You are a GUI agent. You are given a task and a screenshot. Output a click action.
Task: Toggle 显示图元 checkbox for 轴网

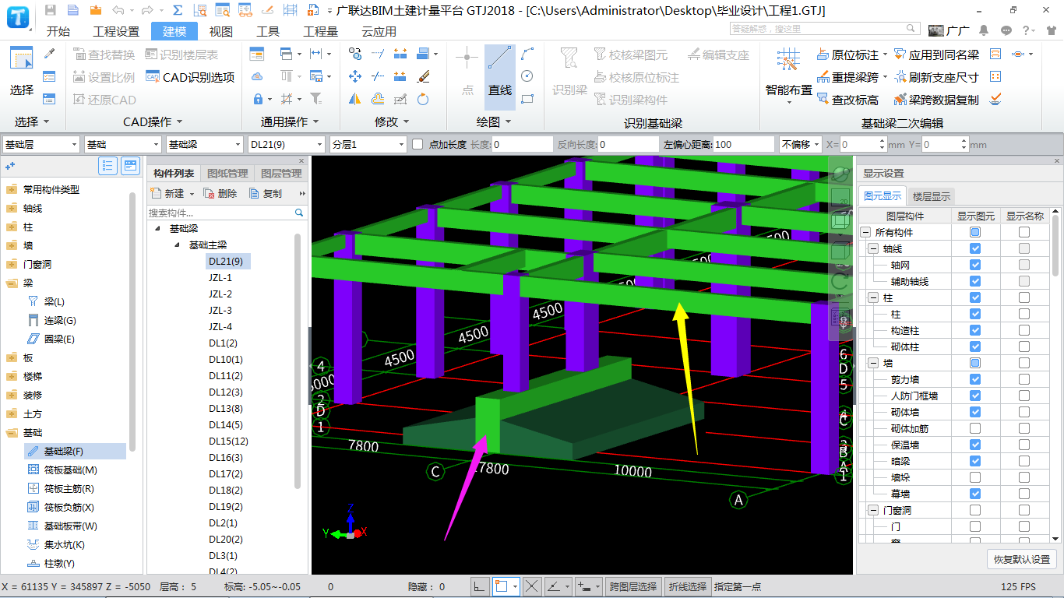975,265
